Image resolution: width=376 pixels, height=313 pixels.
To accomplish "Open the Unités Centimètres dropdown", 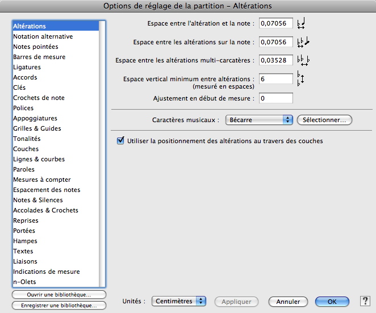I will coord(179,301).
